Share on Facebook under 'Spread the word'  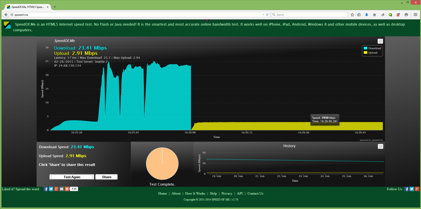click(46, 189)
